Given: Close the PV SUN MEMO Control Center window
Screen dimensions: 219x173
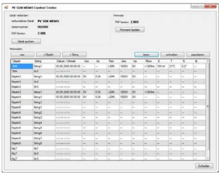Looking at the screenshot, I should click(x=210, y=6).
